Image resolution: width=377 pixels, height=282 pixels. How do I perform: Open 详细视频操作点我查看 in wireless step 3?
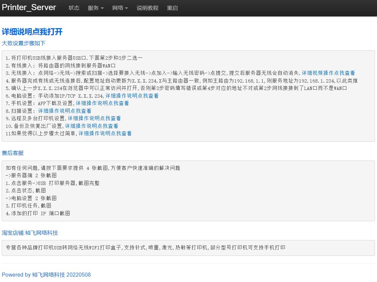(328, 73)
